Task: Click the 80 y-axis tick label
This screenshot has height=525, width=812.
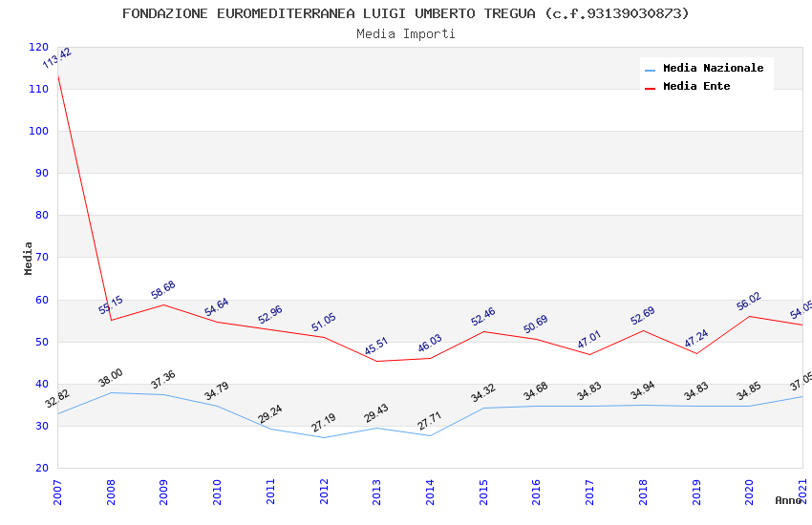Action: (x=42, y=215)
